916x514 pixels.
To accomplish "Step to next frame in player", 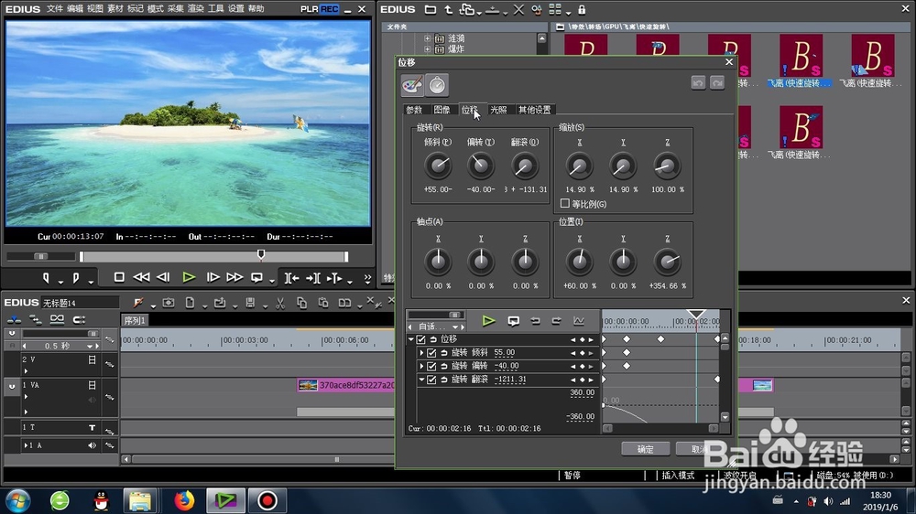I will point(213,278).
